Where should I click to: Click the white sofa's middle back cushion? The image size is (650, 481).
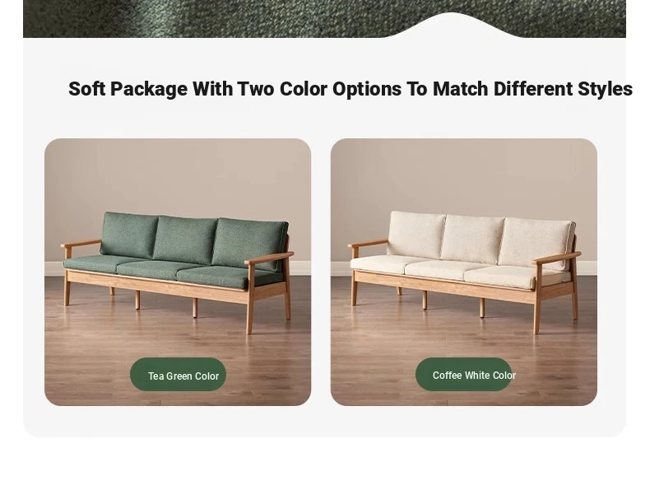click(472, 240)
